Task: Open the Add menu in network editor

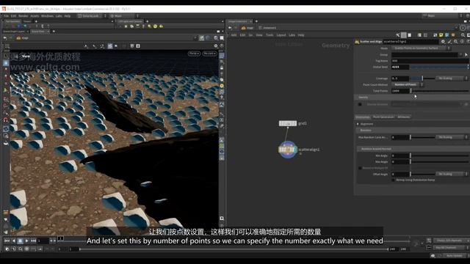Action: pos(234,35)
